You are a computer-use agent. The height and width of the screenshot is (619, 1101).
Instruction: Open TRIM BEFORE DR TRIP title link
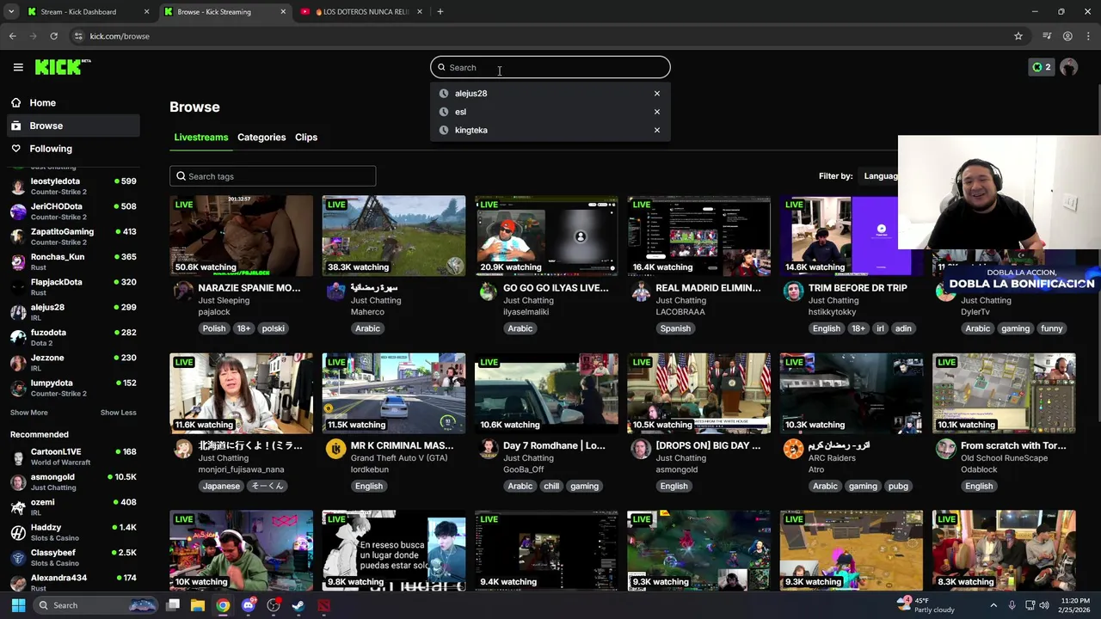coord(858,288)
